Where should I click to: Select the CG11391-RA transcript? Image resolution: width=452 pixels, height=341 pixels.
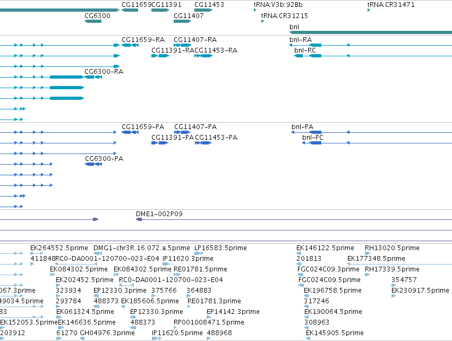point(160,56)
